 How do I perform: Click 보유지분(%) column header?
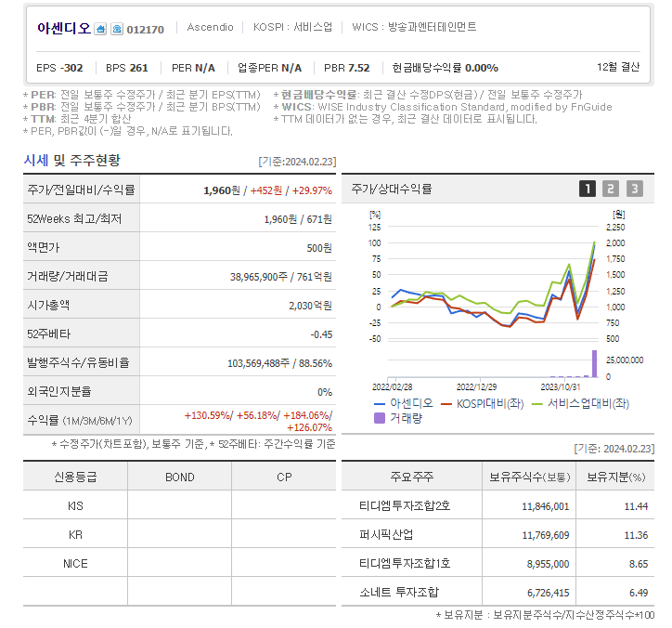click(x=616, y=477)
